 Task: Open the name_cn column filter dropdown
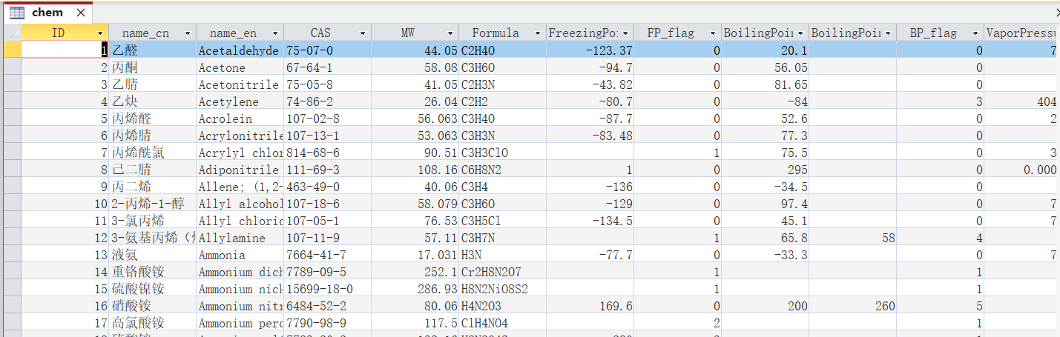pos(188,33)
